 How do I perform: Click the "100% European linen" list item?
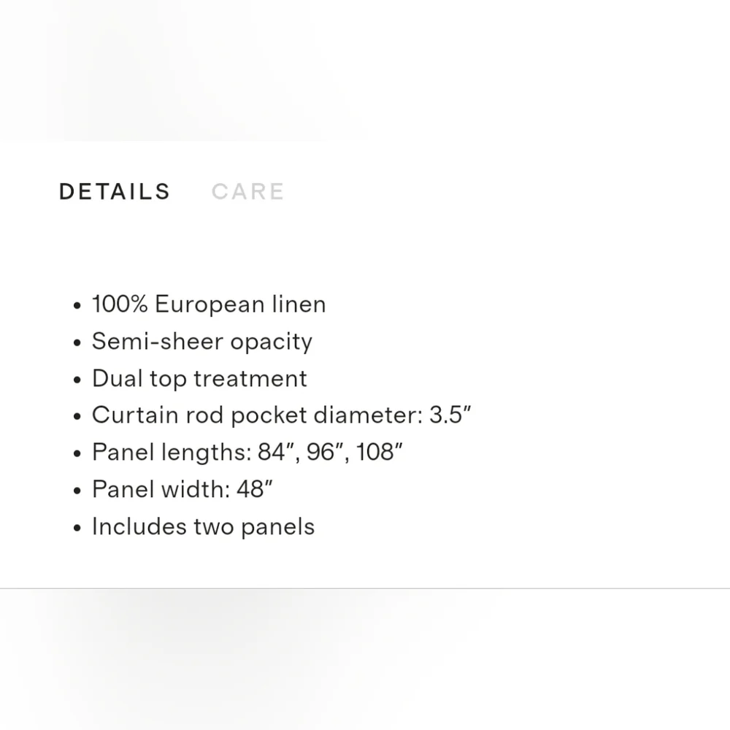click(x=209, y=304)
